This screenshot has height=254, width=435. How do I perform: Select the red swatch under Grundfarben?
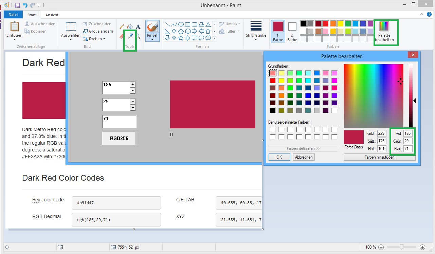pos(273,80)
